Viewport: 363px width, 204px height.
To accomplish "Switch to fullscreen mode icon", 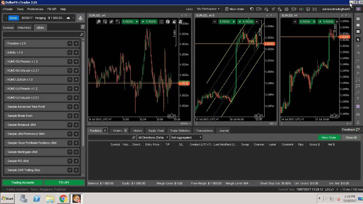I will click(x=315, y=9).
